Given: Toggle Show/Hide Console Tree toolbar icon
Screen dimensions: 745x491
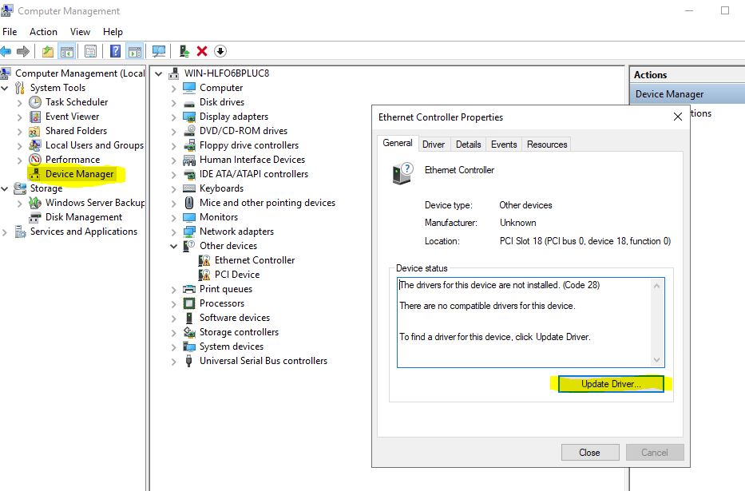Looking at the screenshot, I should pos(67,51).
